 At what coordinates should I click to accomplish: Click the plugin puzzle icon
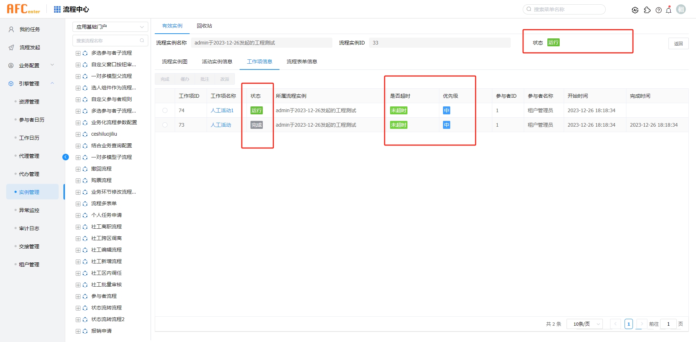click(647, 10)
